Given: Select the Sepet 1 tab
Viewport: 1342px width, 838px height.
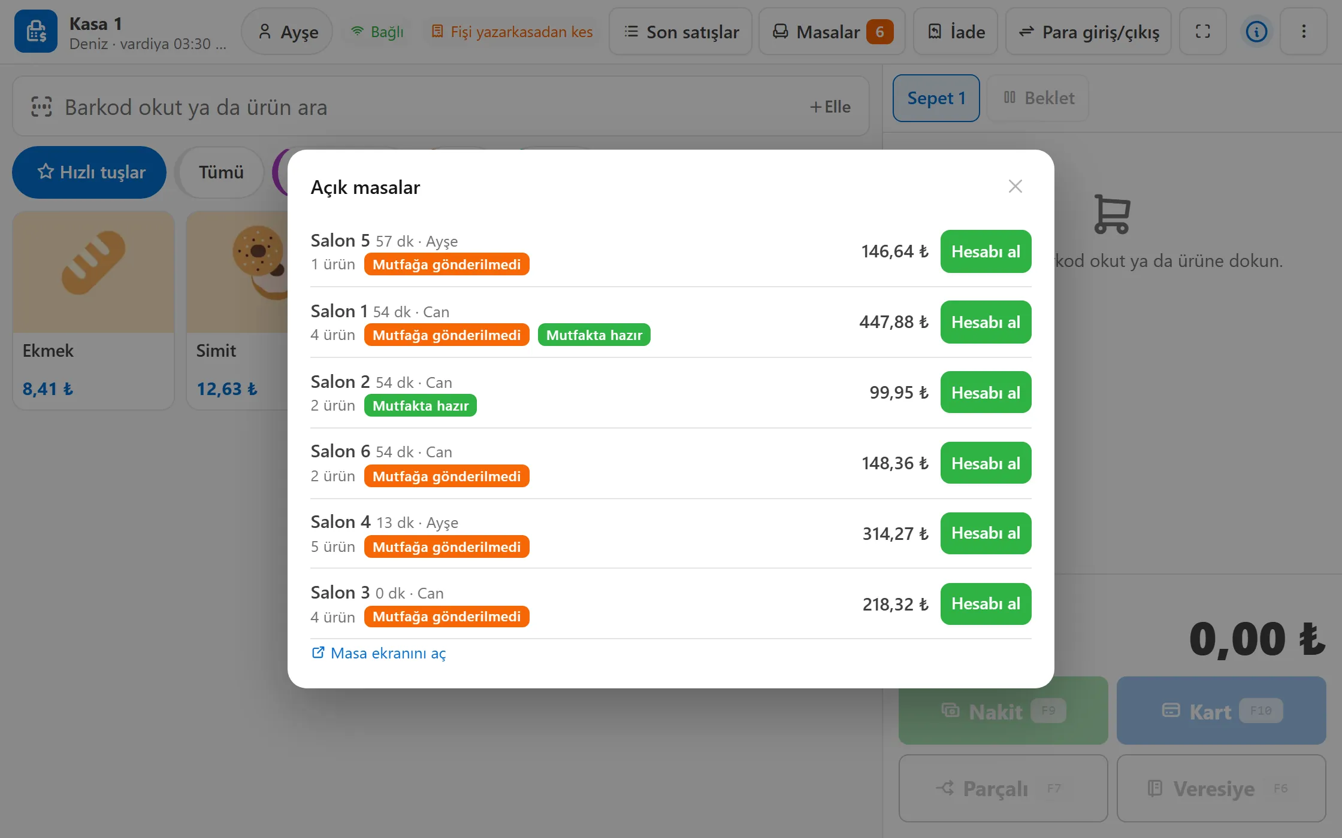Looking at the screenshot, I should pyautogui.click(x=936, y=98).
